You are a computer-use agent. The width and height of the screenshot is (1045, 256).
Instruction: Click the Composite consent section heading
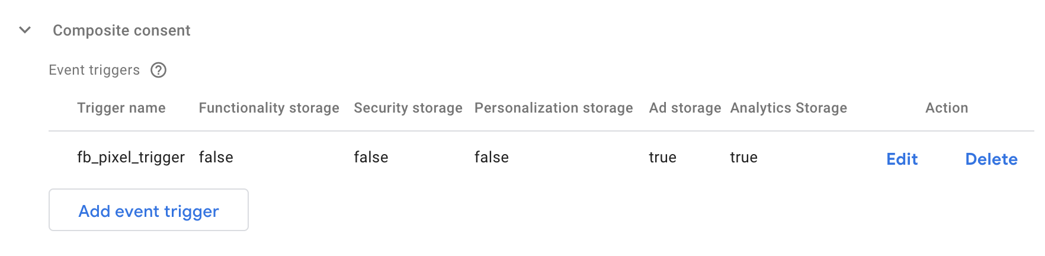[x=121, y=30]
